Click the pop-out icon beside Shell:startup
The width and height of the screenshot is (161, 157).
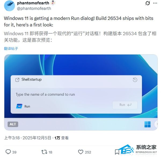point(17,80)
